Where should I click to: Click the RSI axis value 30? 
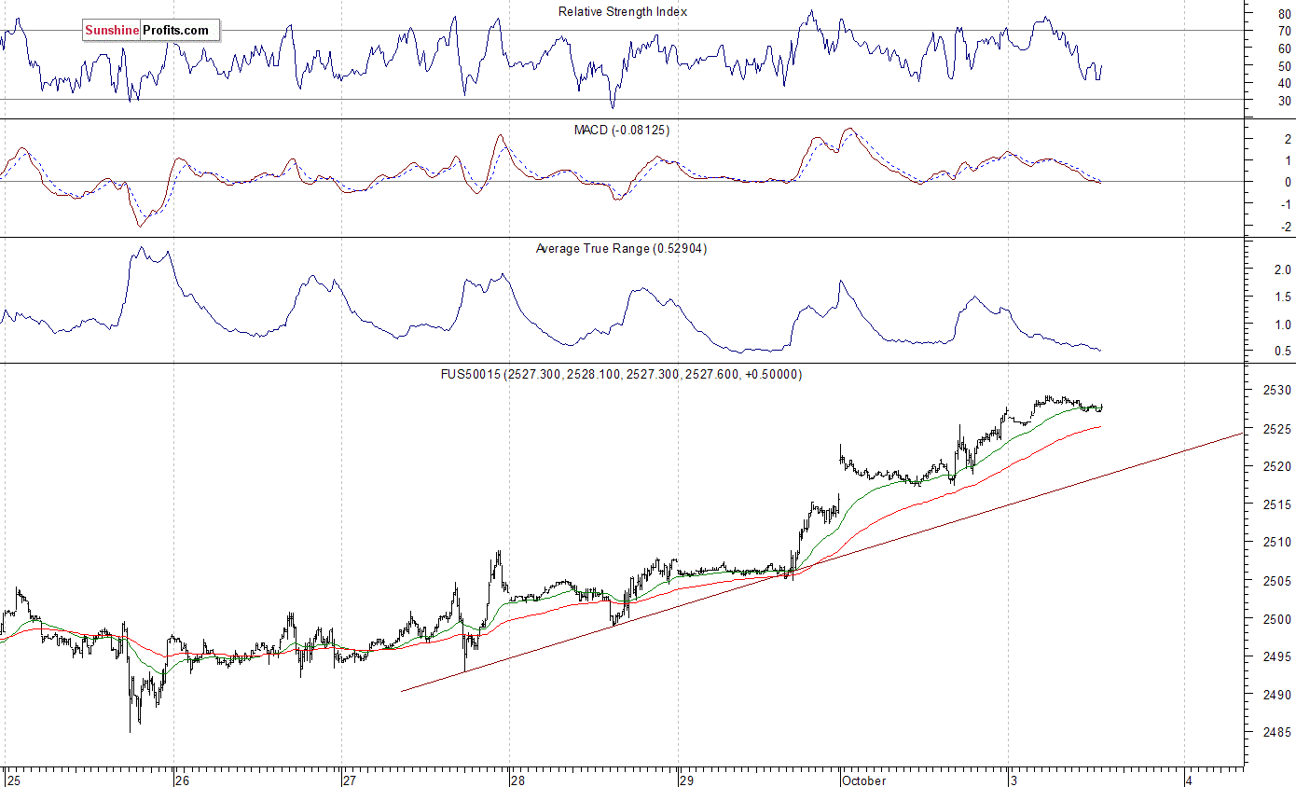(1284, 101)
